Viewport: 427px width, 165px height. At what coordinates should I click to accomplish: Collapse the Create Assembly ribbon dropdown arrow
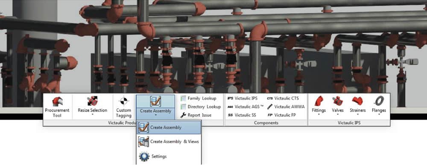[155, 115]
